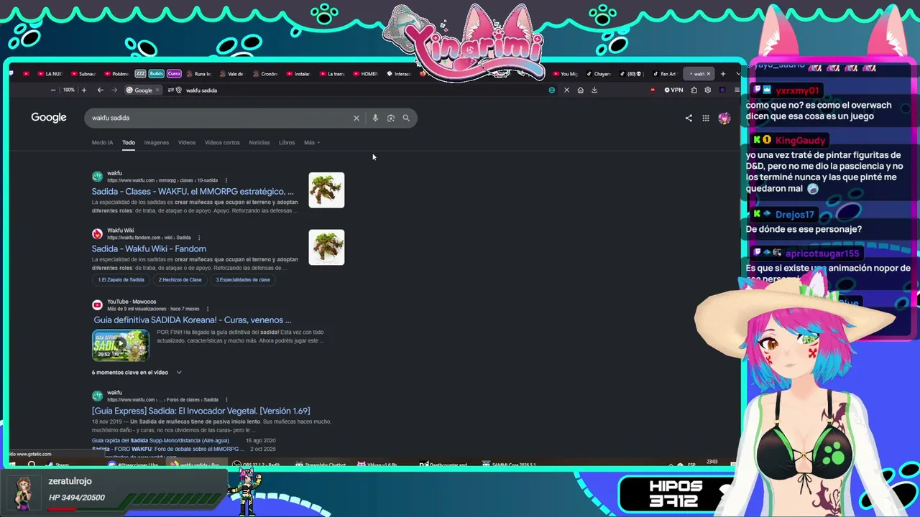This screenshot has width=920, height=517.
Task: Remove the Google search engine chip
Action: (157, 90)
